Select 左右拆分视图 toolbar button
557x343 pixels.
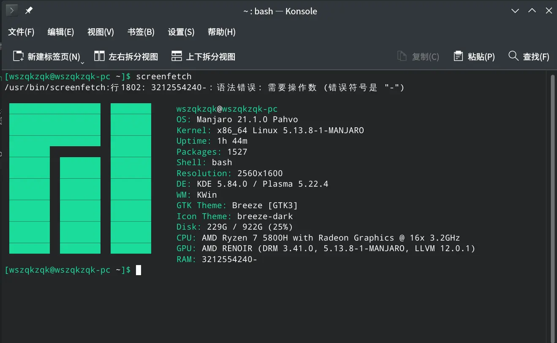(x=126, y=56)
